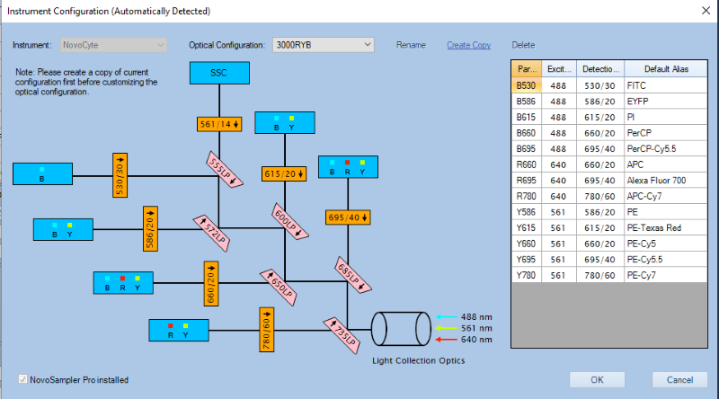The image size is (719, 399).
Task: Click the Create Copy link
Action: pyautogui.click(x=468, y=45)
